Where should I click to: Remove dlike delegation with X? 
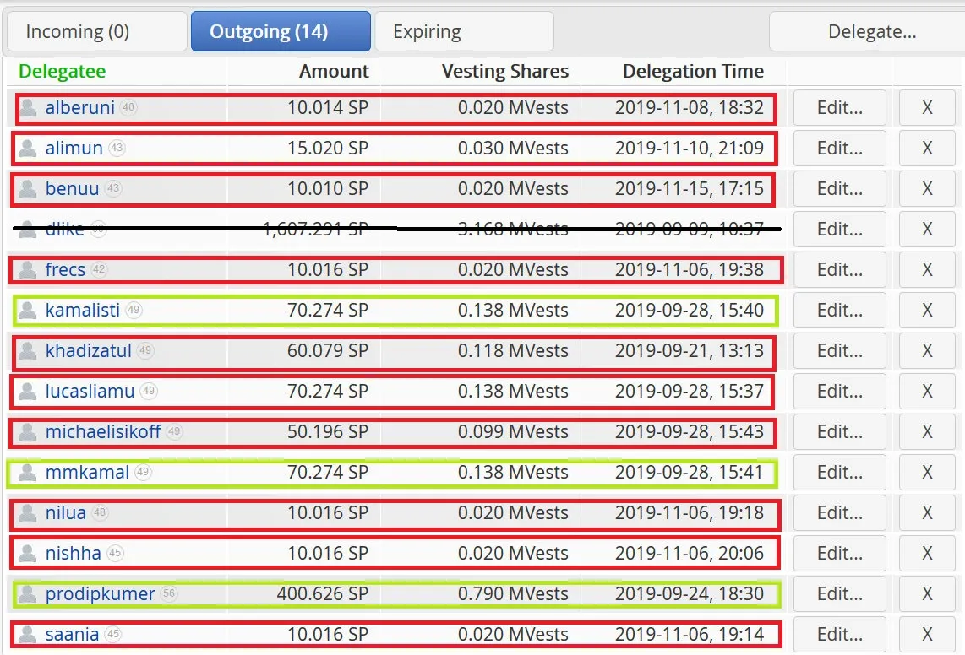coord(927,230)
